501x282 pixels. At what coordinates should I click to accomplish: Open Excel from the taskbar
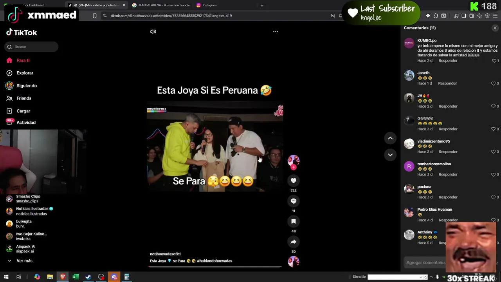click(x=76, y=277)
